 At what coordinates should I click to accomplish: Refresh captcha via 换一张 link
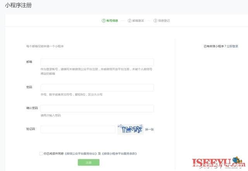tap(149, 130)
